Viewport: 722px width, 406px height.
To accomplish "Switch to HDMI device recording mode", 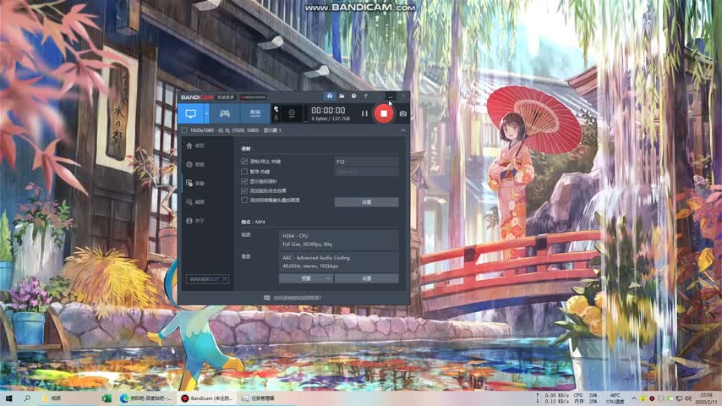I will 255,113.
